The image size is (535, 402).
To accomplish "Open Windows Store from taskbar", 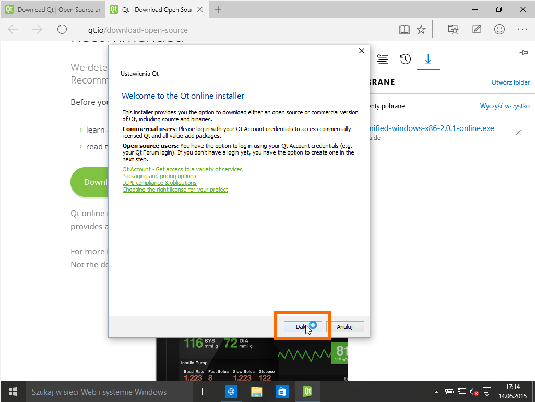I will (x=282, y=392).
